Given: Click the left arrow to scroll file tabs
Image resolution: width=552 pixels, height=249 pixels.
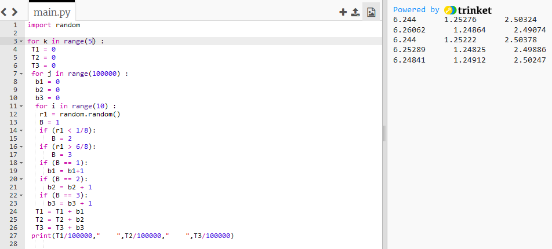Looking at the screenshot, I should point(6,12).
